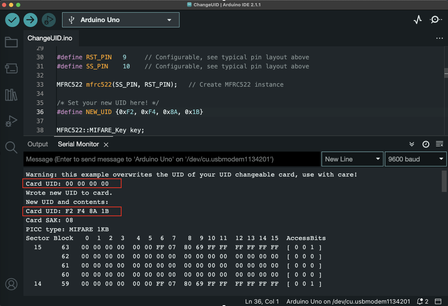
Task: Click the NEW_UID define on line 36
Action: [98, 112]
